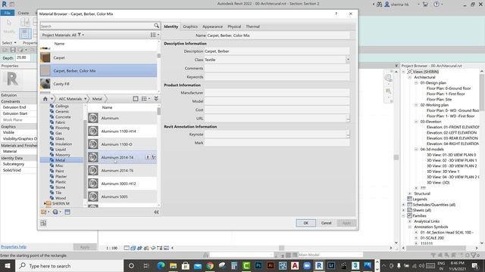The width and height of the screenshot is (485, 272).
Task: Collapse the 01-Design plan node in Project Browser
Action: click(416, 83)
